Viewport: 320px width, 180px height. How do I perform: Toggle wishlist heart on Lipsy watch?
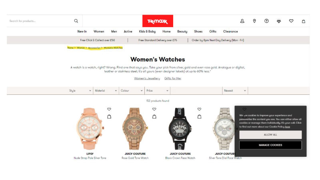[109, 109]
